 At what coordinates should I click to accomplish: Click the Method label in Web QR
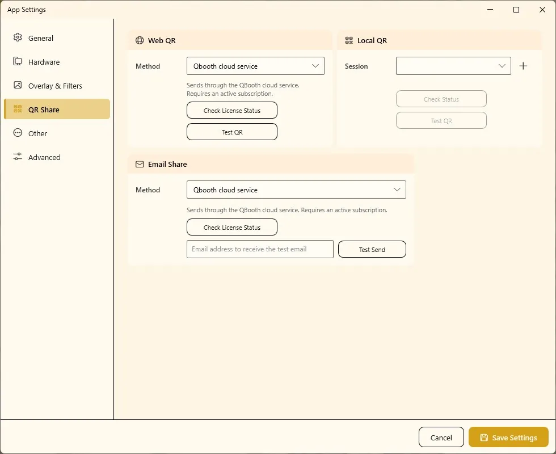(x=148, y=66)
